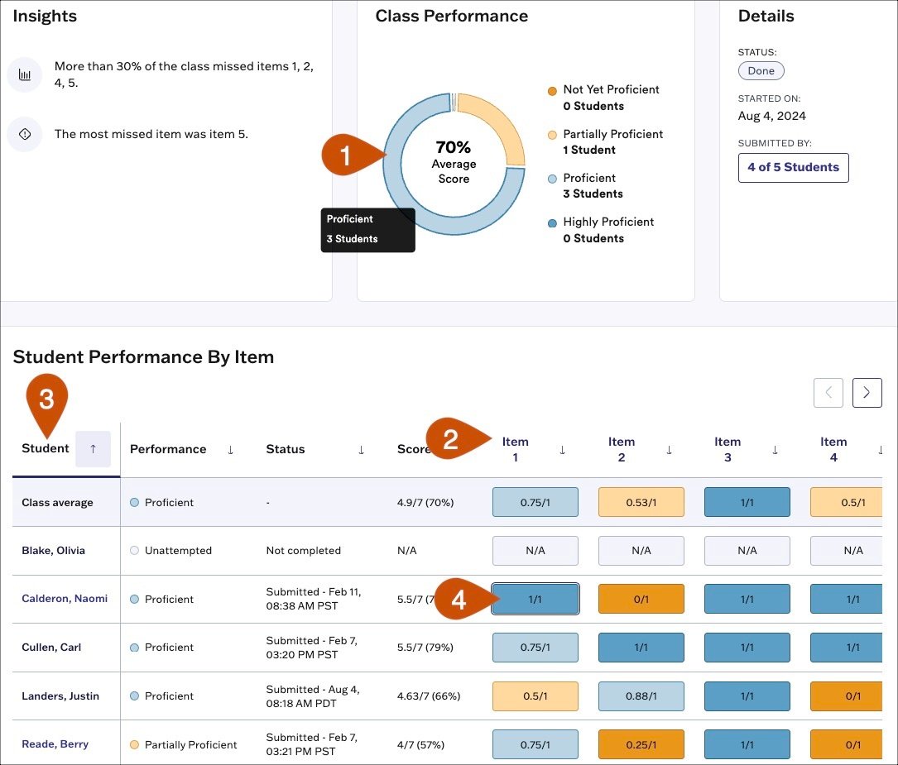Click the most missed item alert icon

click(x=25, y=134)
